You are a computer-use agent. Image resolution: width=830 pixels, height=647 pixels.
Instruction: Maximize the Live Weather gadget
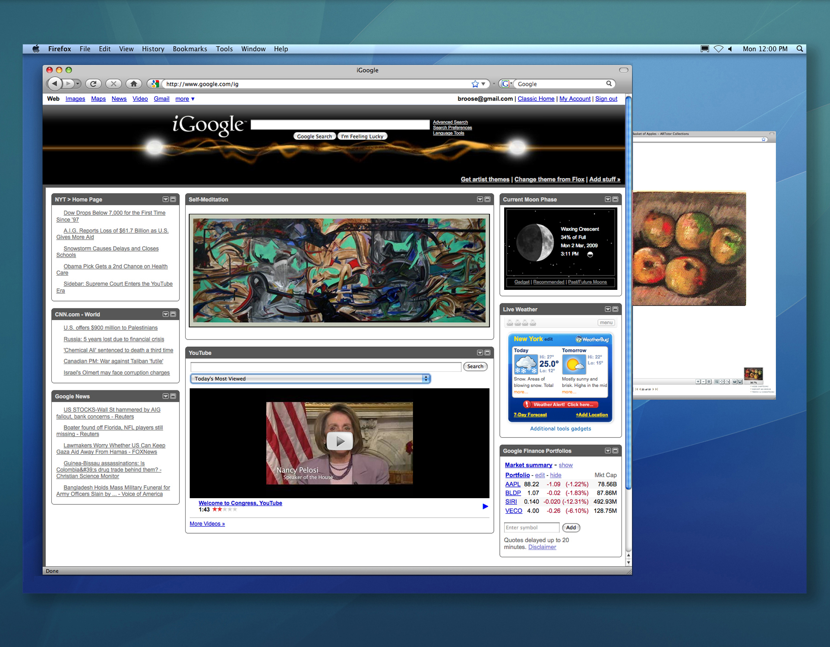615,309
